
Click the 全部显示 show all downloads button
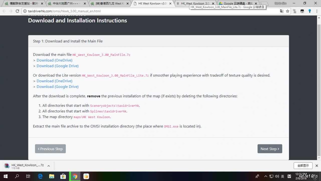click(x=303, y=166)
